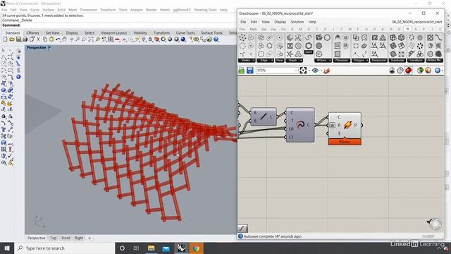The image size is (451, 254).
Task: Open the Rhino Analyze menu
Action: coord(136,10)
